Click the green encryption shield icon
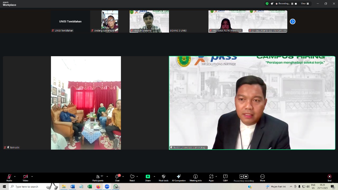 point(267,4)
